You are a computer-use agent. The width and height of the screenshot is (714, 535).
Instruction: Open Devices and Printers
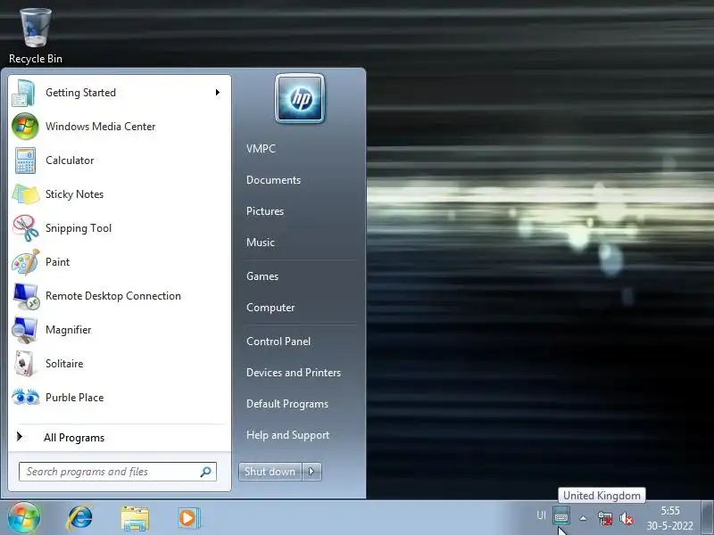click(x=294, y=373)
